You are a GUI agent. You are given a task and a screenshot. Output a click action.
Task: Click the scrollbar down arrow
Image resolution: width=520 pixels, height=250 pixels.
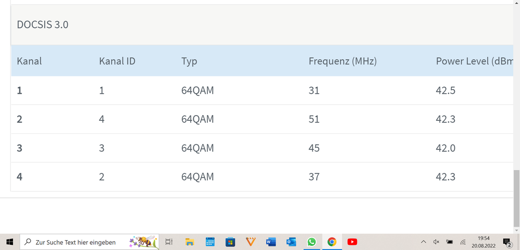point(517,230)
